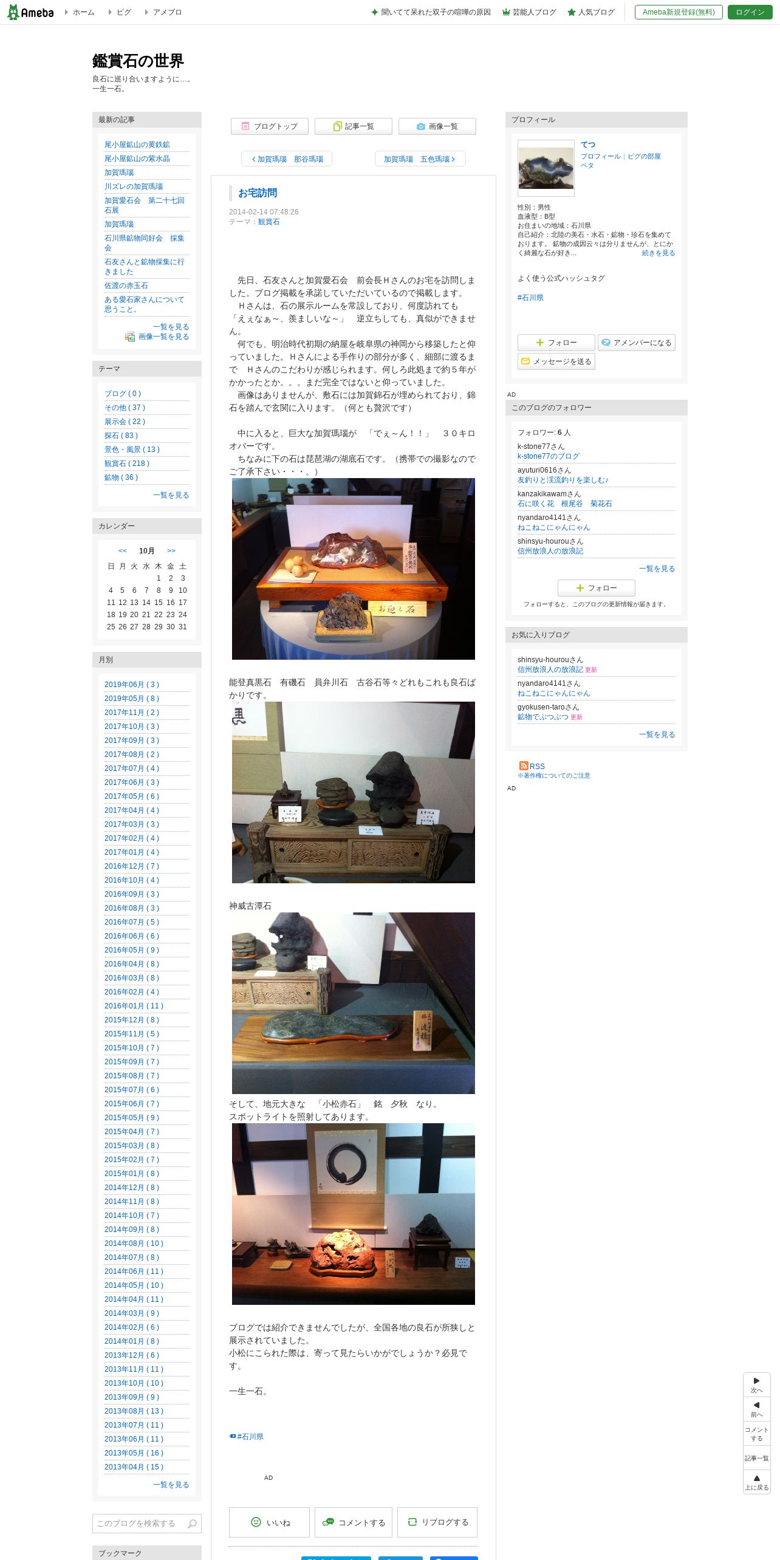Open 一覧を見る in お気に入りブログ
Image resolution: width=780 pixels, height=1560 pixels.
point(657,734)
